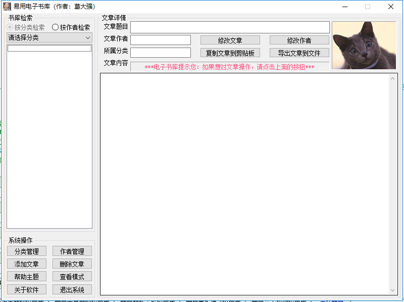404x302 pixels.
Task: Click the app icon in title bar
Action: click(7, 7)
